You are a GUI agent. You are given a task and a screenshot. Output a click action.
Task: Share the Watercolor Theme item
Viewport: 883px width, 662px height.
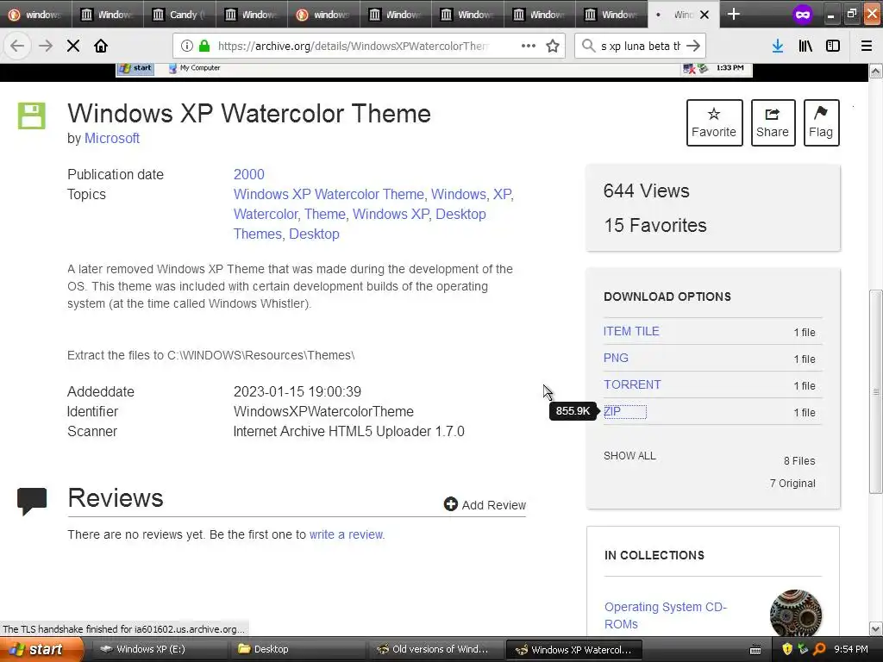click(773, 122)
